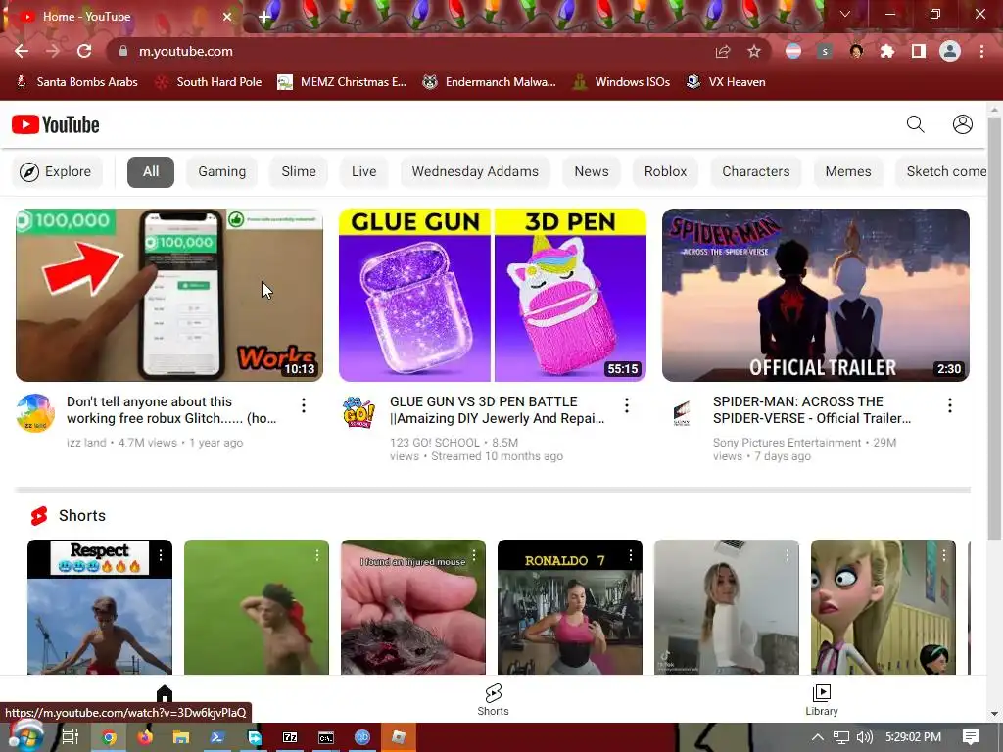The image size is (1003, 752).
Task: Open options menu for robux video
Action: [x=304, y=405]
